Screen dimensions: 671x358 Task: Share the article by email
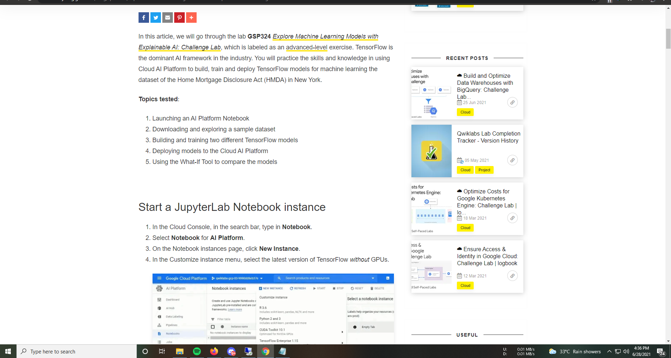168,18
